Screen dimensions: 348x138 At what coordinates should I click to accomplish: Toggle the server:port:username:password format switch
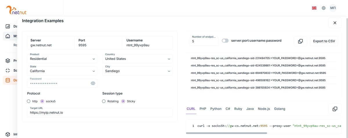click(225, 41)
